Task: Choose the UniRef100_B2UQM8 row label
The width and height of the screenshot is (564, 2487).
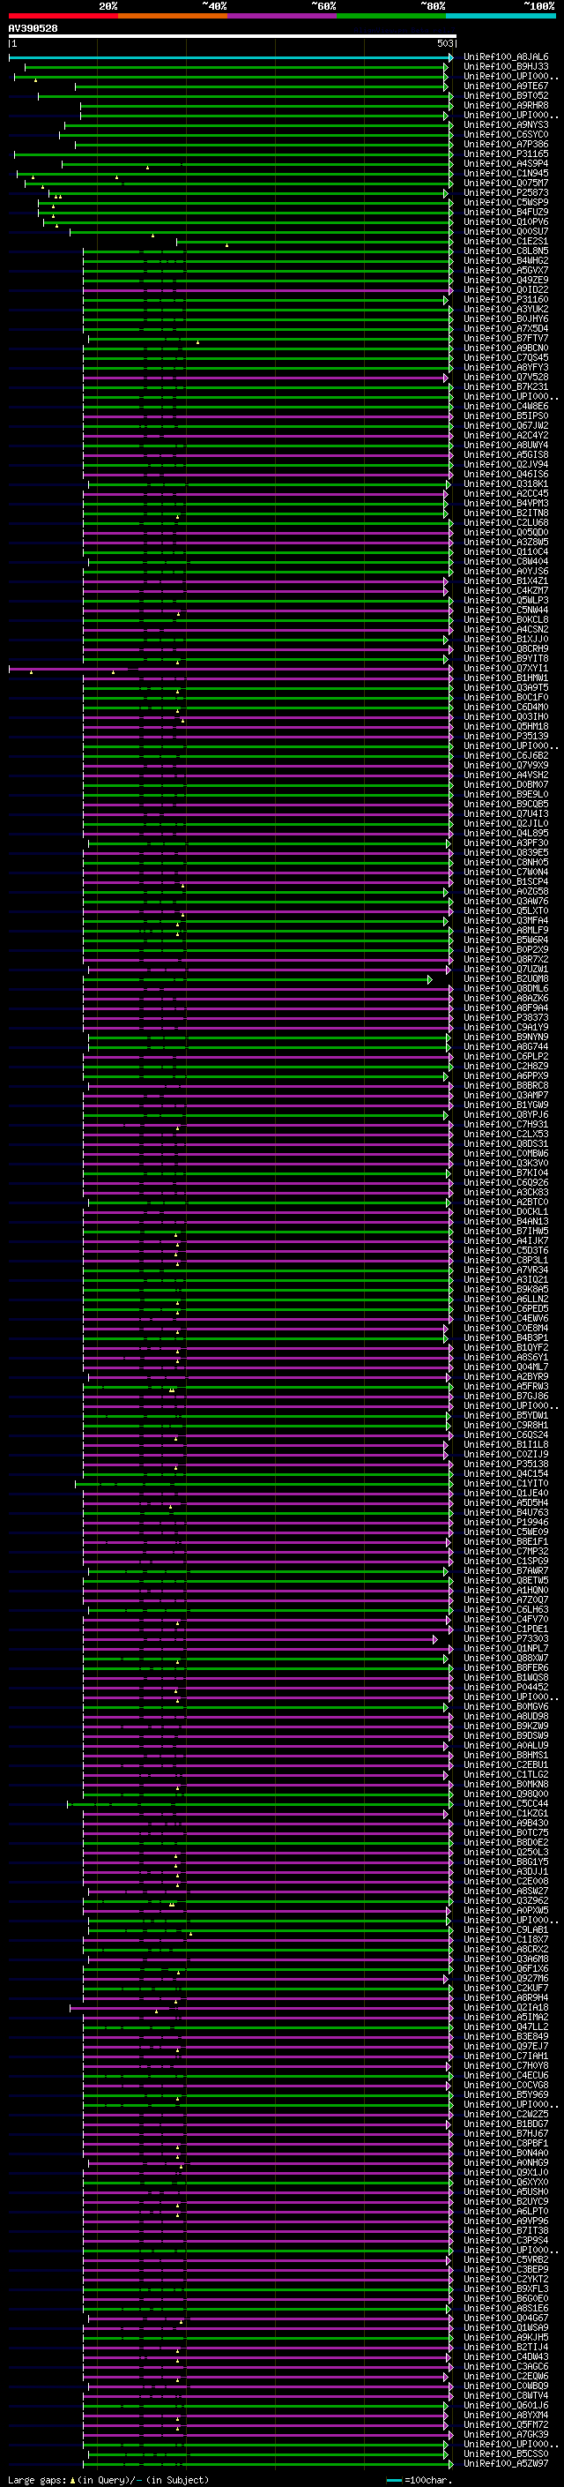Action: [506, 978]
